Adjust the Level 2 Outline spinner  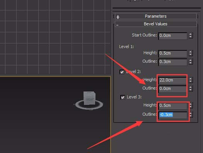tap(191, 88)
